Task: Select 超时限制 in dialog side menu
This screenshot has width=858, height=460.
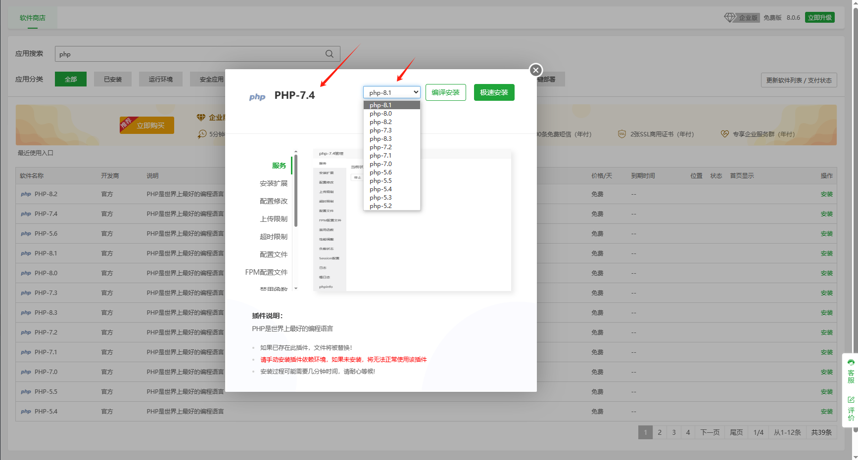Action: (274, 237)
